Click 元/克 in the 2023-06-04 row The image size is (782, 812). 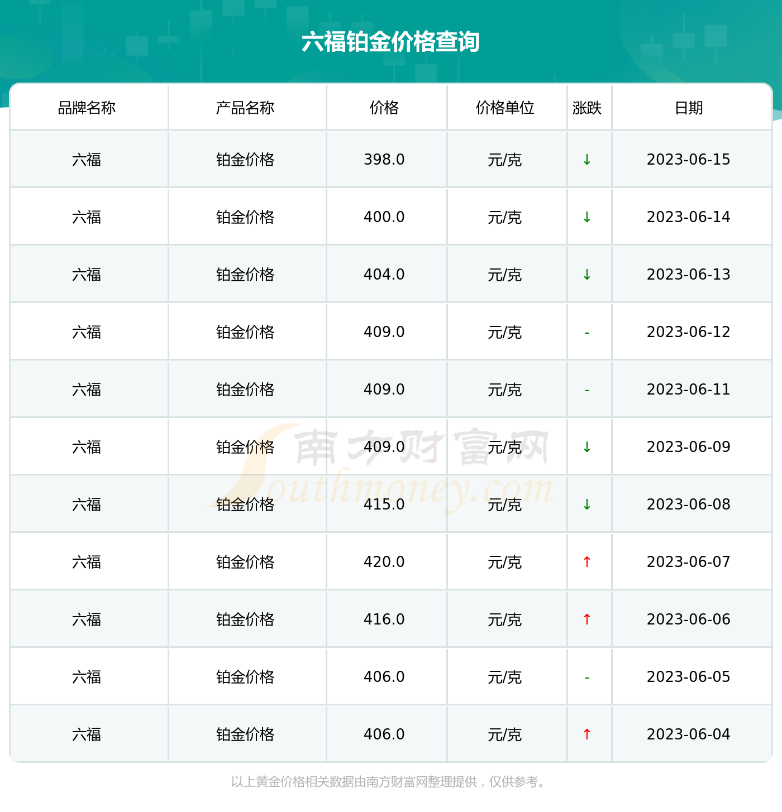tap(505, 735)
